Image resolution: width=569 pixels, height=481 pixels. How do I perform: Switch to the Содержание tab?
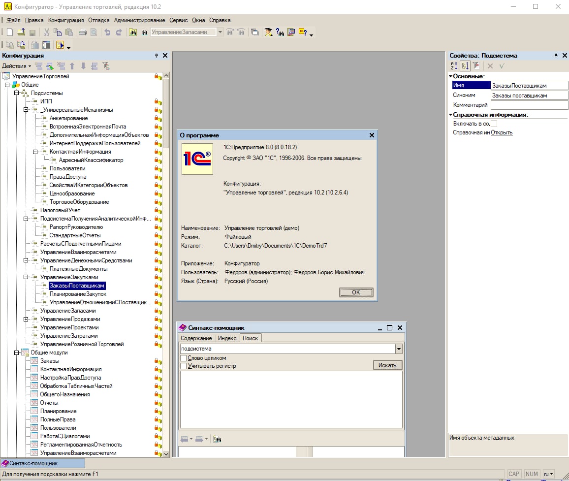pyautogui.click(x=196, y=338)
